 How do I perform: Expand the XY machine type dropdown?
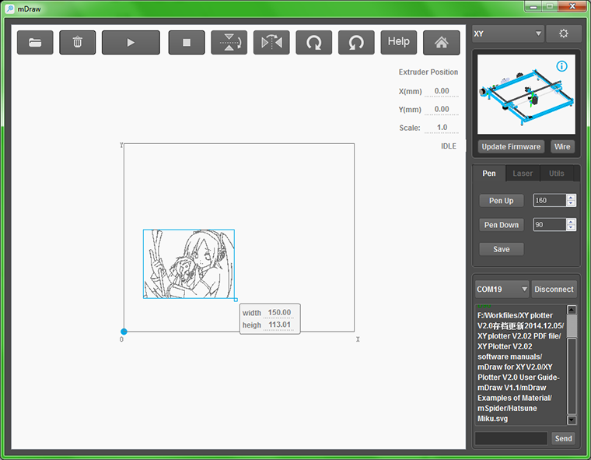pyautogui.click(x=508, y=34)
